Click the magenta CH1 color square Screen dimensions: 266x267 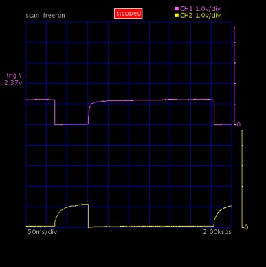pos(177,9)
